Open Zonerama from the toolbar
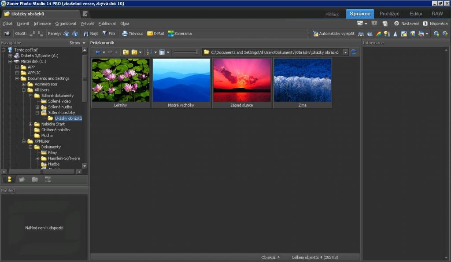Viewport: 451px width, 262px height. 180,33
